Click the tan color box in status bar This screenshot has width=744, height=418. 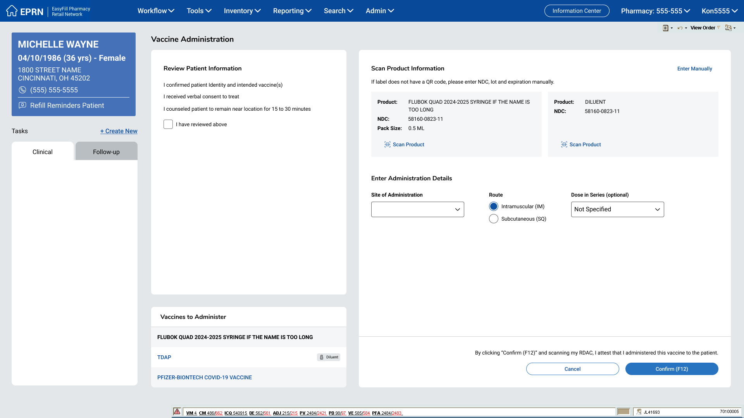click(623, 411)
